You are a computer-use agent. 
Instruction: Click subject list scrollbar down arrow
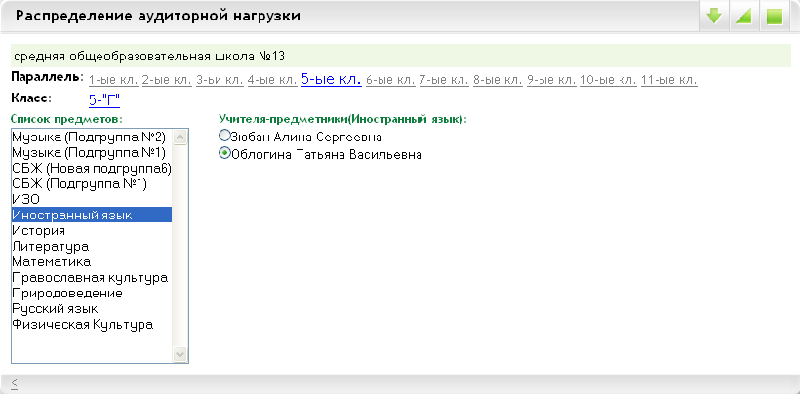180,354
